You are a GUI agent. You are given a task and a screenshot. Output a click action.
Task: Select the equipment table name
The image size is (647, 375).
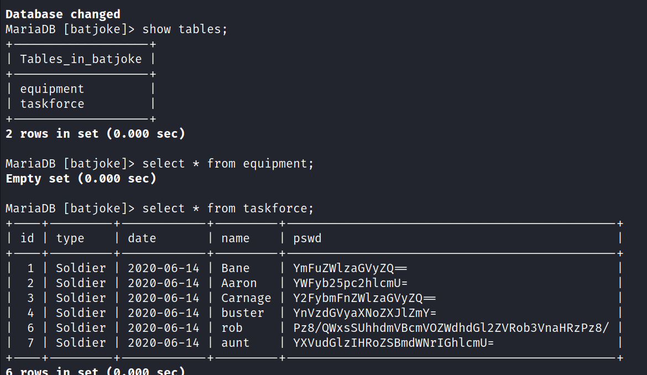tap(52, 89)
